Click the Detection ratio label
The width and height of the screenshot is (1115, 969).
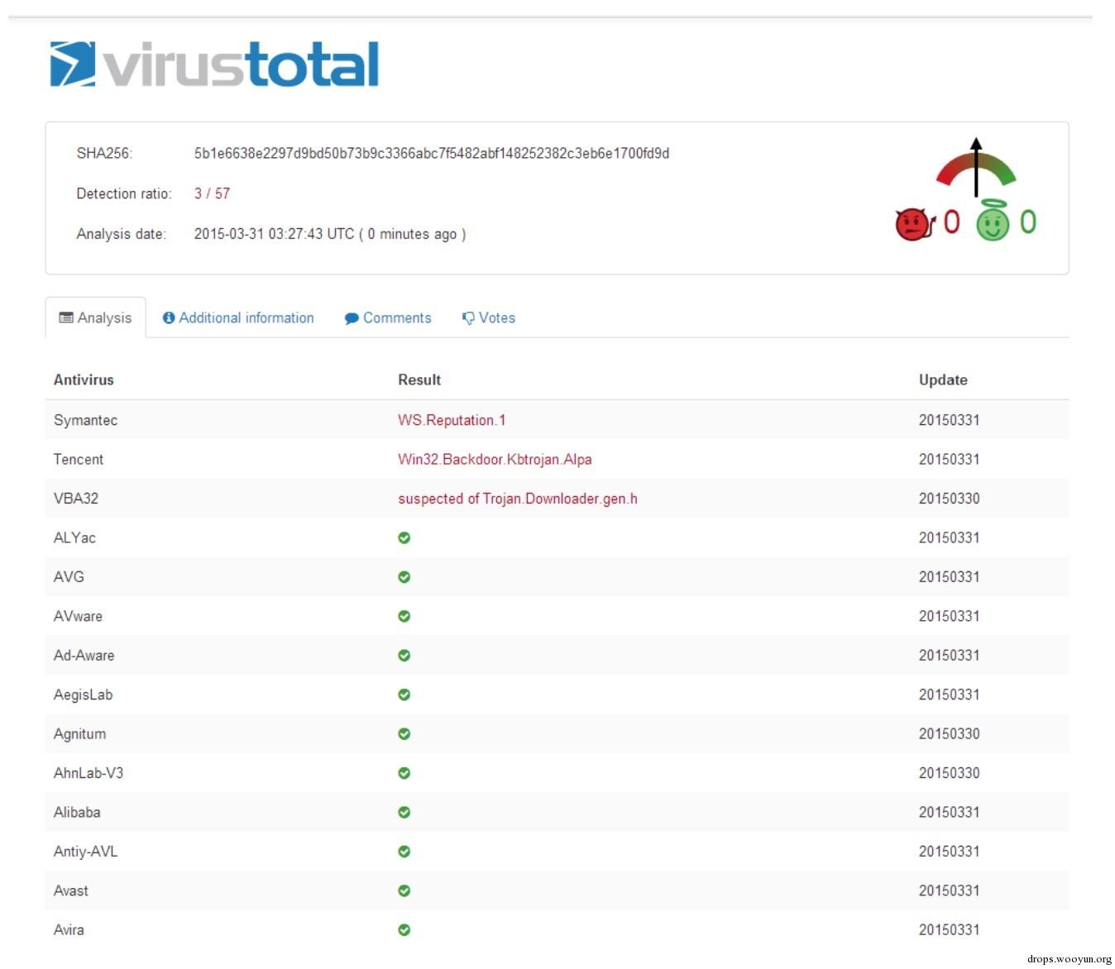[x=124, y=193]
